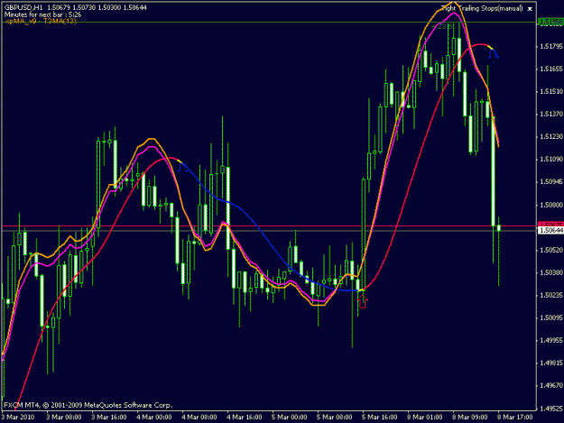This screenshot has height=423, width=564.
Task: Click the 4 Mar 16:00 time axis label
Action: (245, 417)
